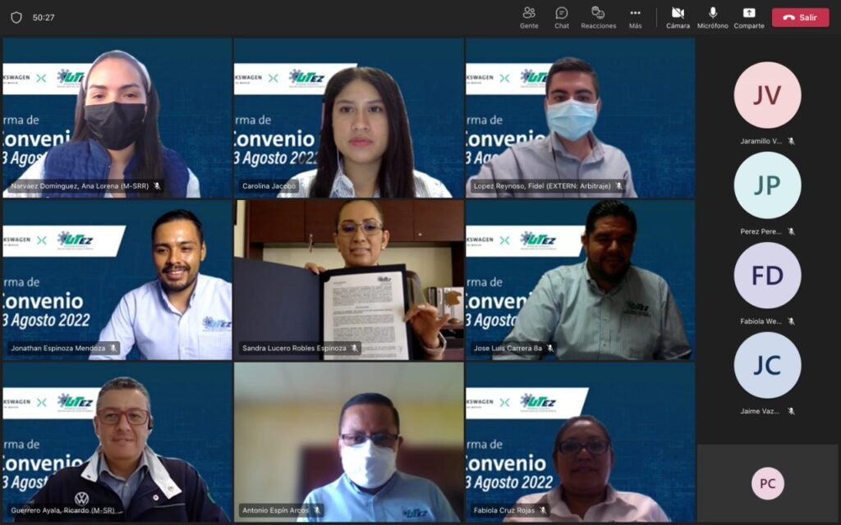
Task: Click Jonathan Espinoza Mendoza's muted mic icon
Action: click(x=113, y=348)
